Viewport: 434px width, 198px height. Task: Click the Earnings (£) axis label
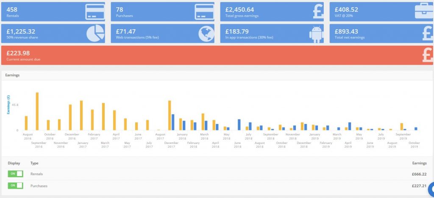[x=8, y=104]
